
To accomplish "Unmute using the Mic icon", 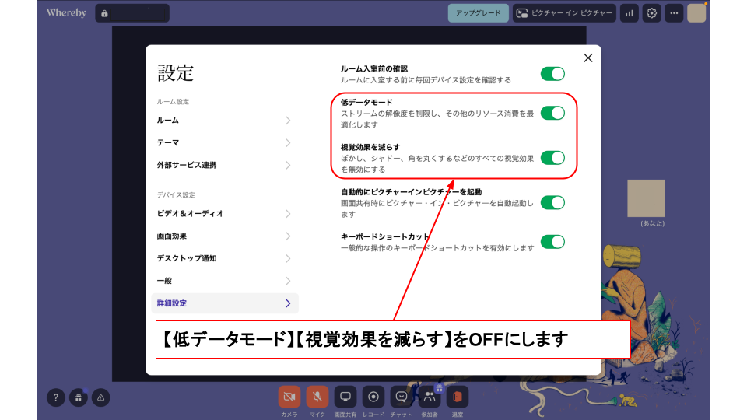I will [x=317, y=397].
